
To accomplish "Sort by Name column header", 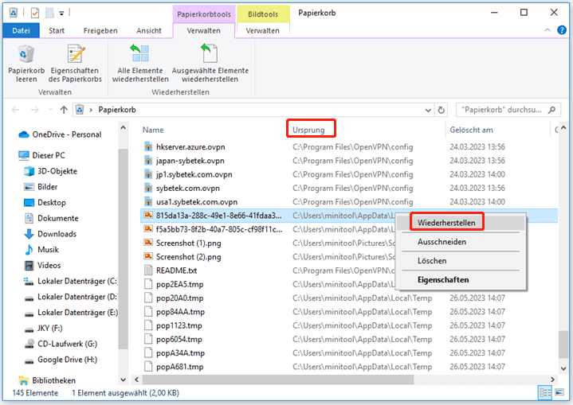I will pos(153,130).
